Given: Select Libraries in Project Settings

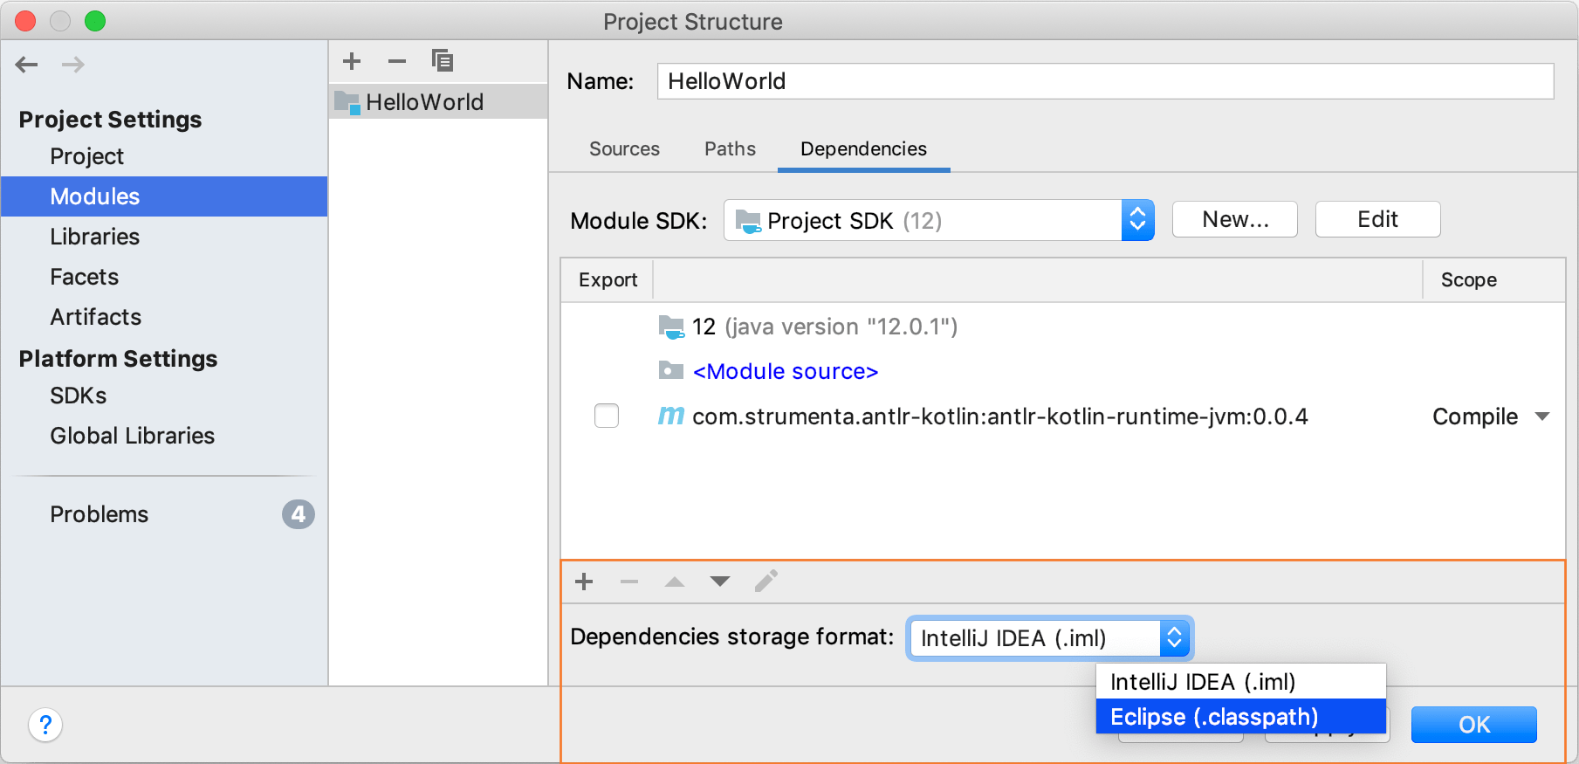Looking at the screenshot, I should click(x=94, y=237).
